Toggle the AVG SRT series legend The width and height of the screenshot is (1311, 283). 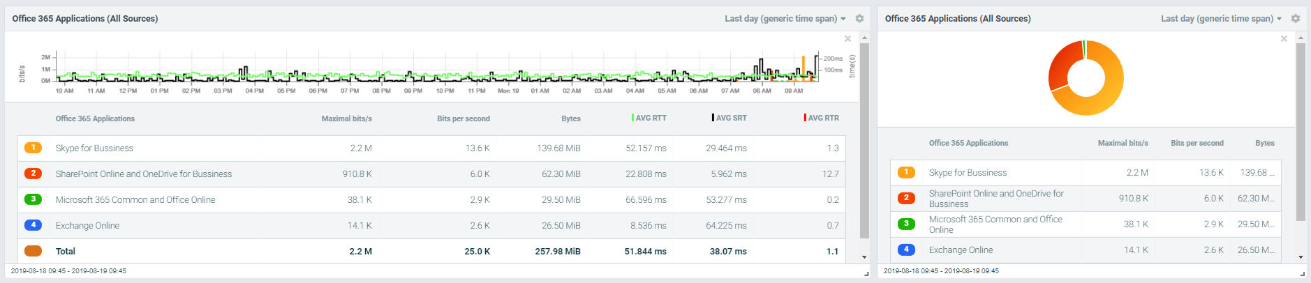pyautogui.click(x=729, y=118)
